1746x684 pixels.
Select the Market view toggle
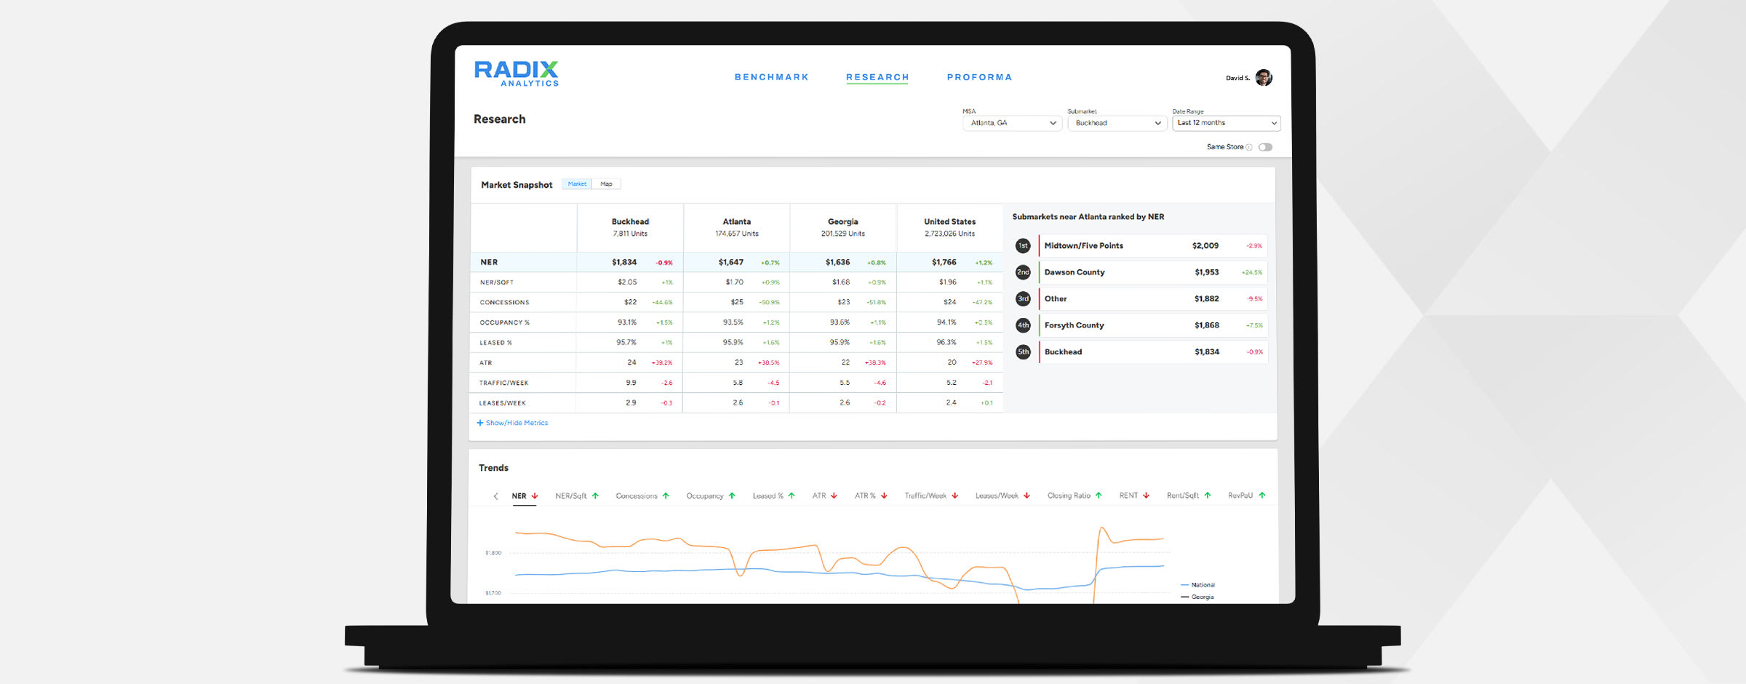point(576,184)
